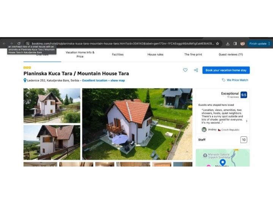Toggle the browser side panel icon
Screen dimensions: 273x204
pyautogui.click(x=235, y=44)
